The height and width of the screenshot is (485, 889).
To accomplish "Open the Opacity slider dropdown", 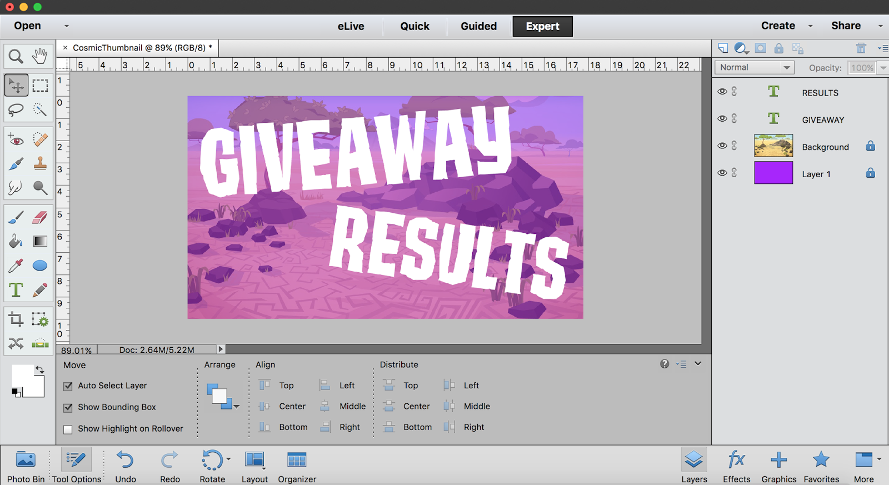I will (883, 68).
